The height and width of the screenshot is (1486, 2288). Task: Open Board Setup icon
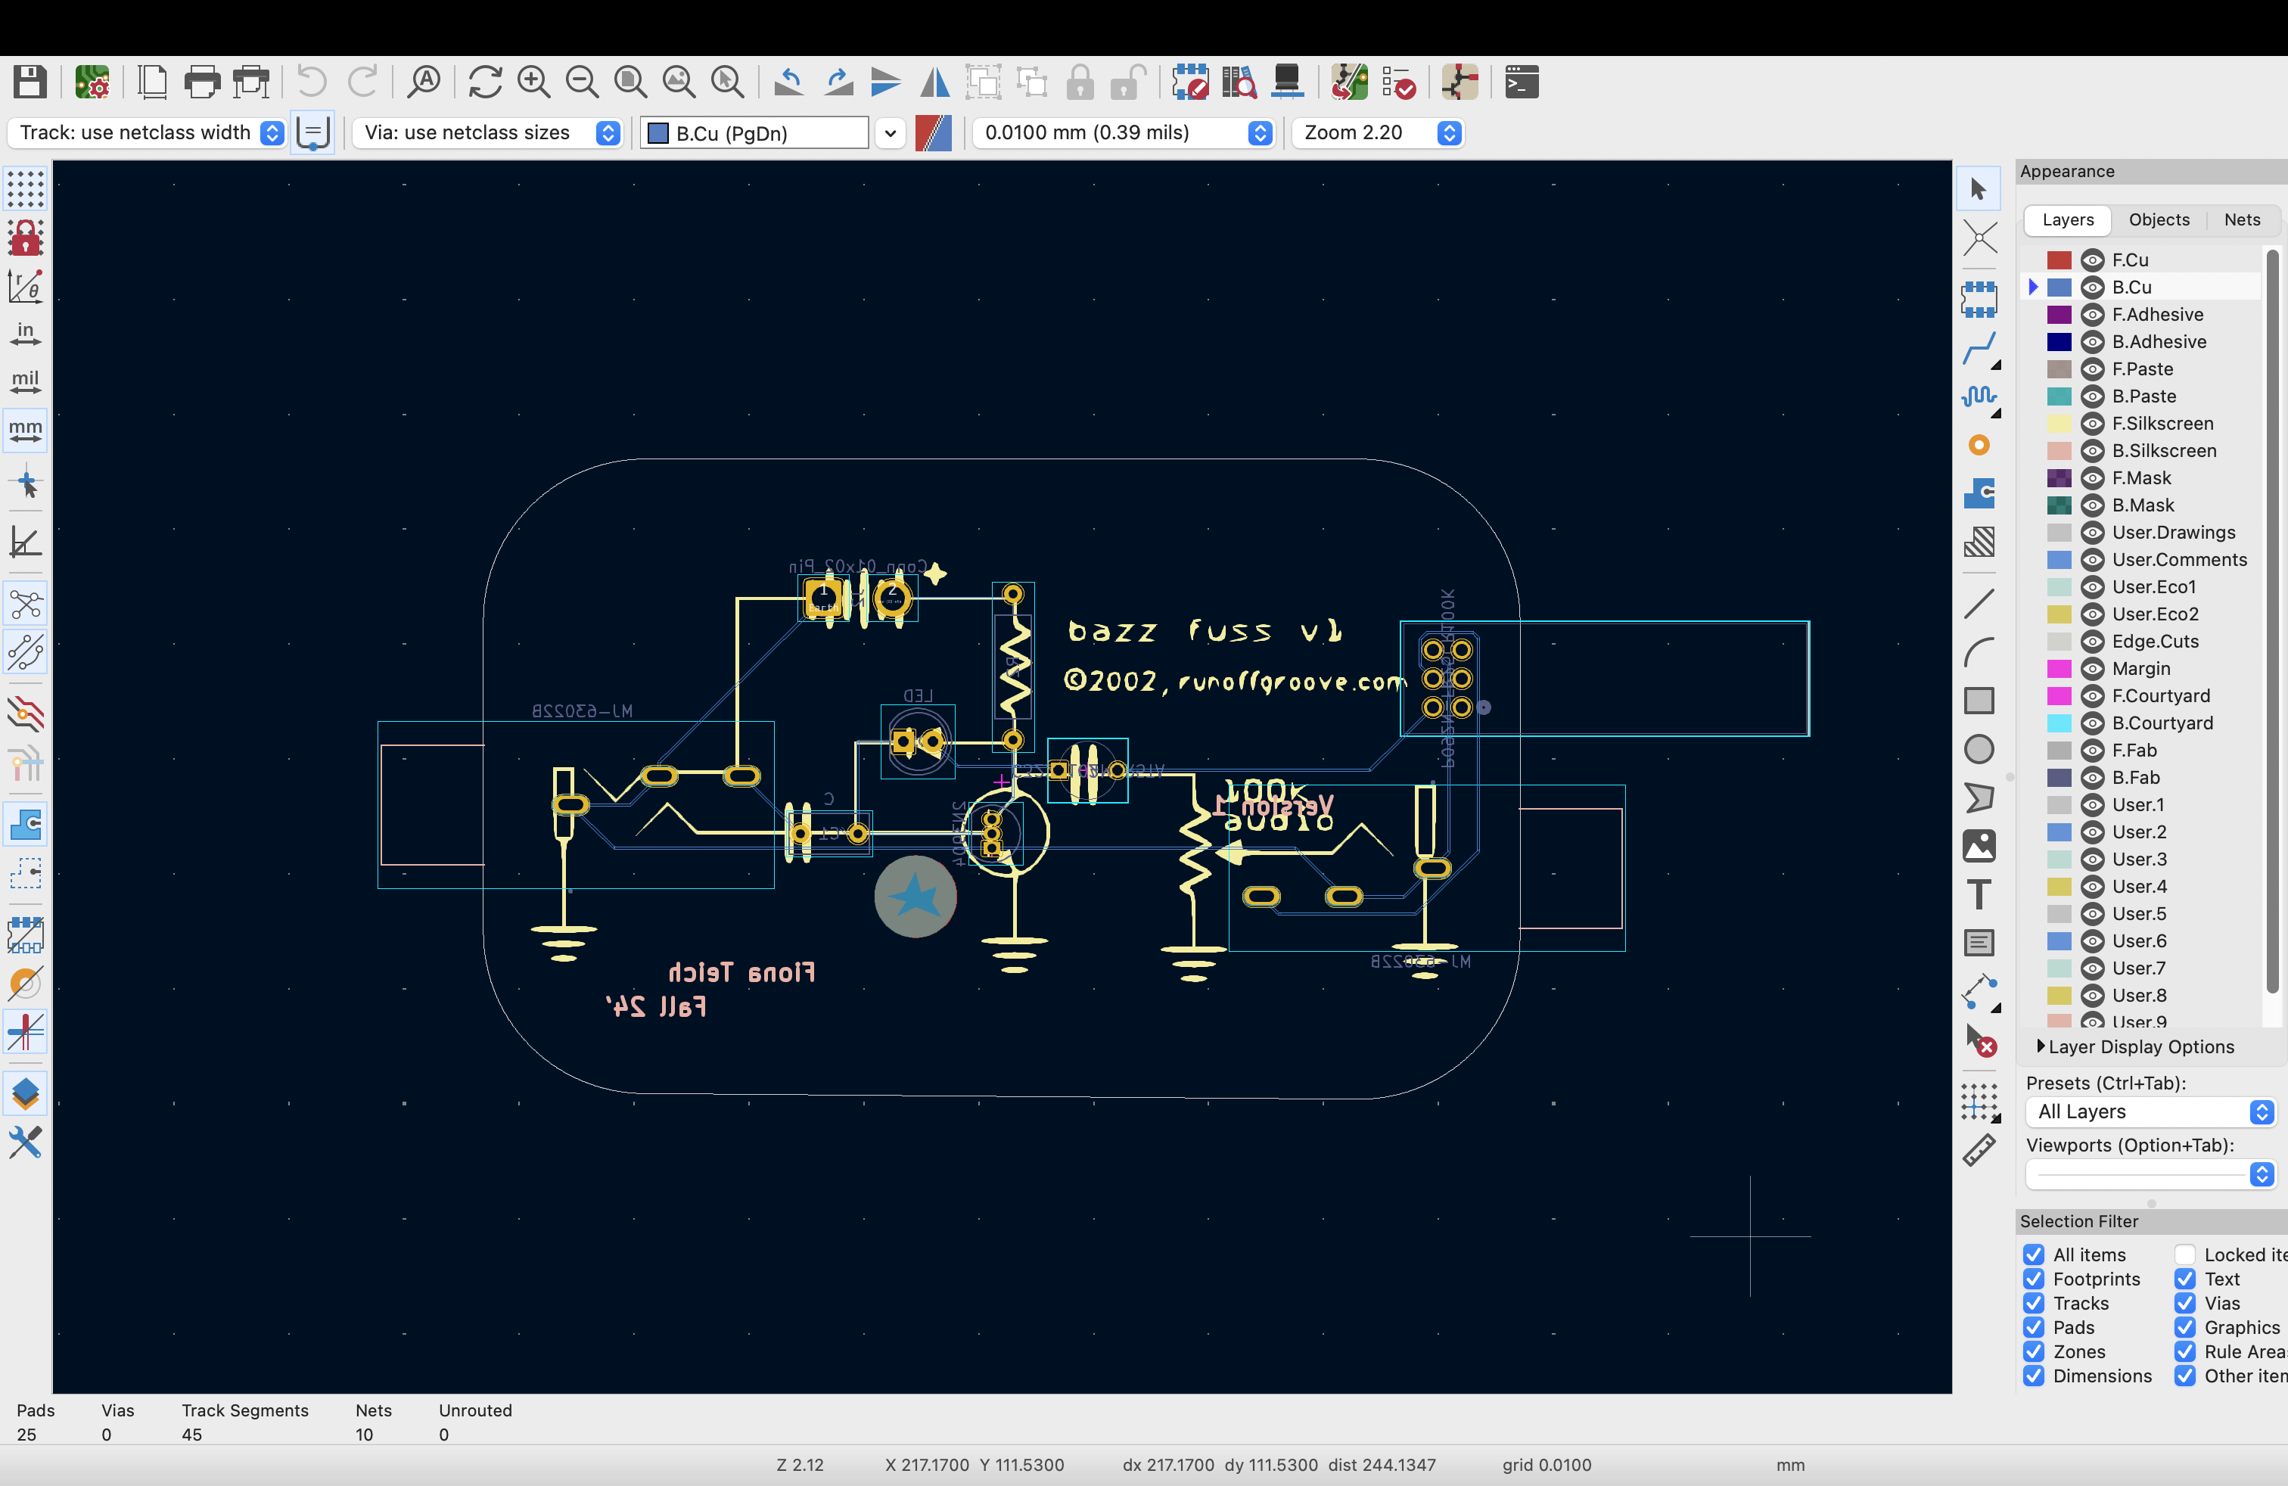92,82
